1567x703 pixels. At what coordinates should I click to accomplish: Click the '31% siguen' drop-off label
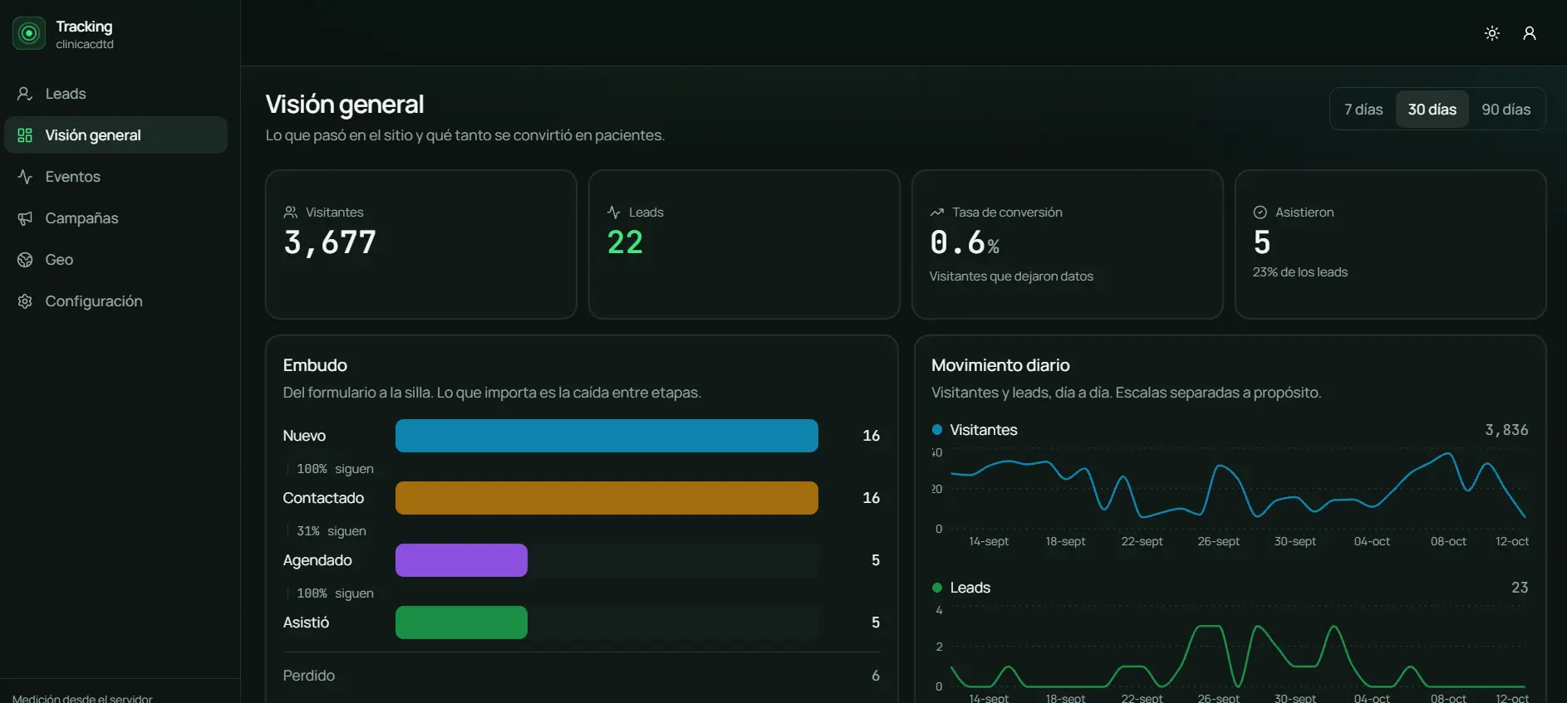332,531
